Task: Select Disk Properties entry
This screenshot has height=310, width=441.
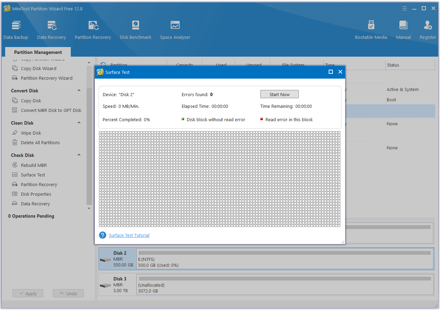Action: pos(36,194)
